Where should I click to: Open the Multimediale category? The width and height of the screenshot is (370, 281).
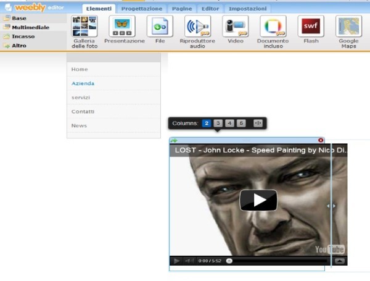(x=30, y=27)
